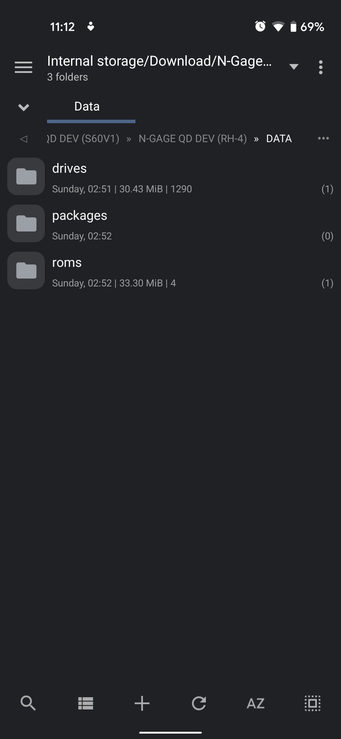Tap the search magnifier icon
Image resolution: width=341 pixels, height=739 pixels.
tap(28, 703)
